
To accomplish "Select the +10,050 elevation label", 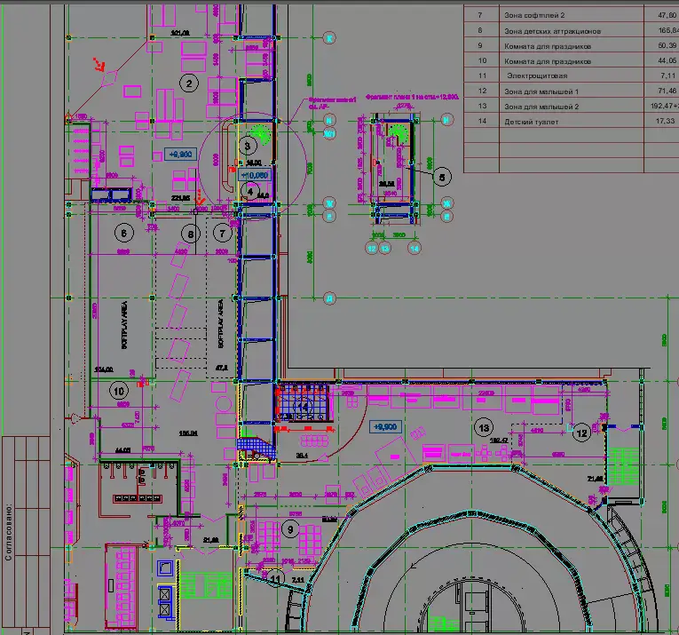I will click(255, 176).
